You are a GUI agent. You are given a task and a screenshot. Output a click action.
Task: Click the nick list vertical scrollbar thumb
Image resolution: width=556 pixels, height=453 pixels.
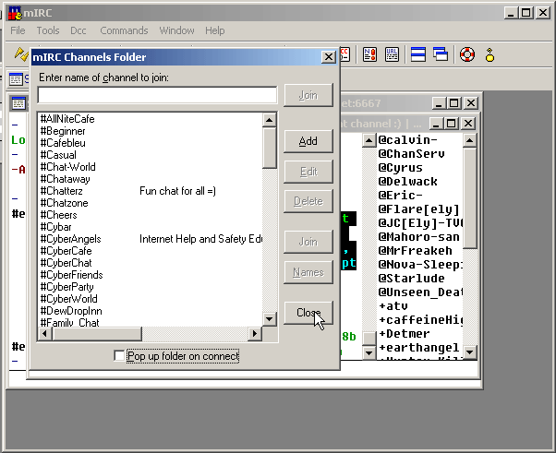pyautogui.click(x=470, y=198)
